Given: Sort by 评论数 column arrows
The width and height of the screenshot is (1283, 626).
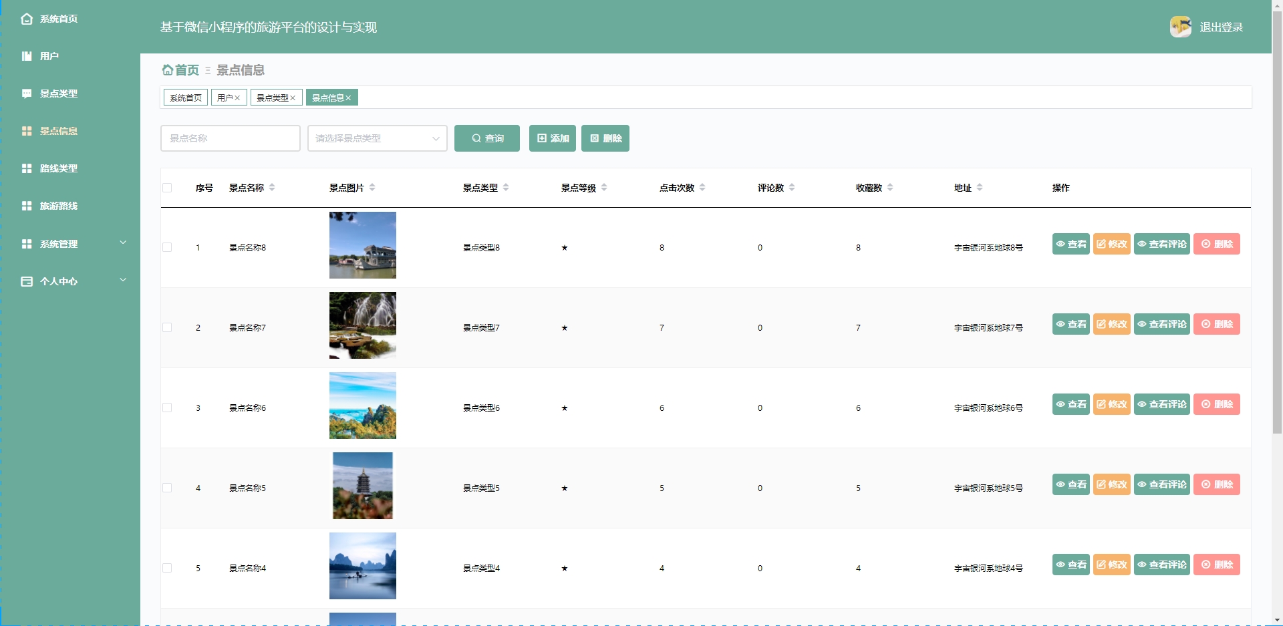Looking at the screenshot, I should click(x=792, y=188).
